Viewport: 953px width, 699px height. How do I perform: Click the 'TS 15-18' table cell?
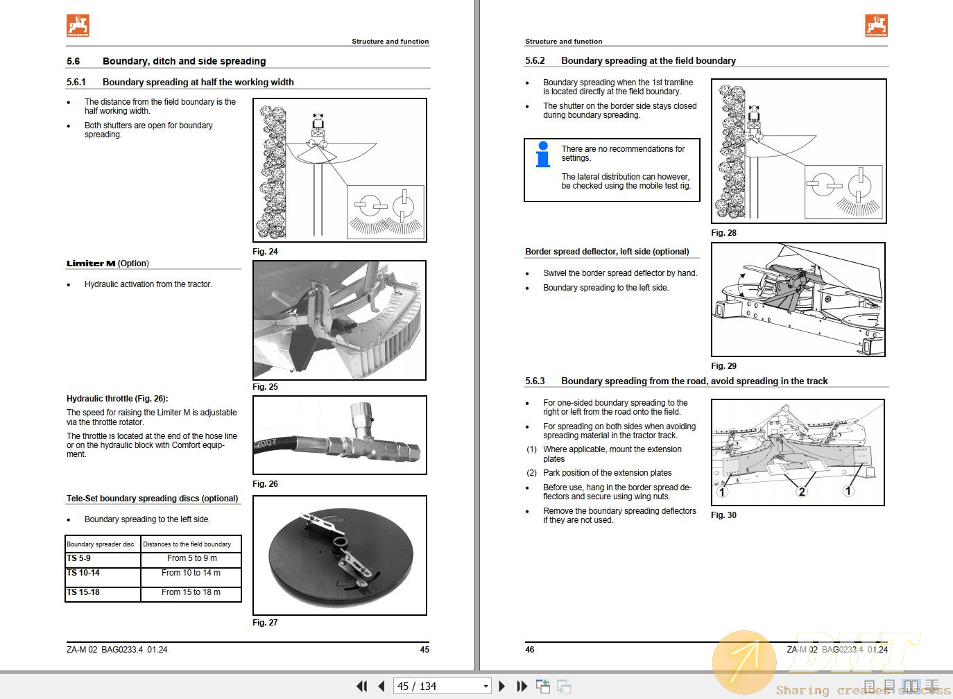click(103, 594)
